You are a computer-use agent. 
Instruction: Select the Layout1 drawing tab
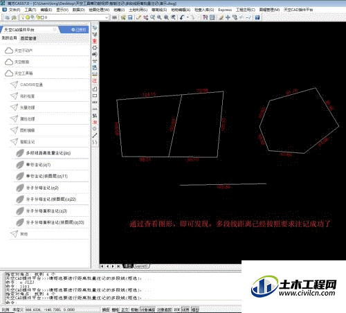click(x=141, y=266)
